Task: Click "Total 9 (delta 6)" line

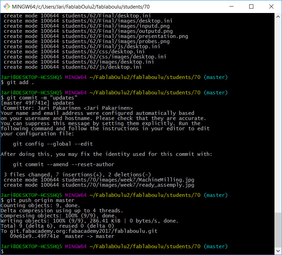Action: click(x=57, y=226)
